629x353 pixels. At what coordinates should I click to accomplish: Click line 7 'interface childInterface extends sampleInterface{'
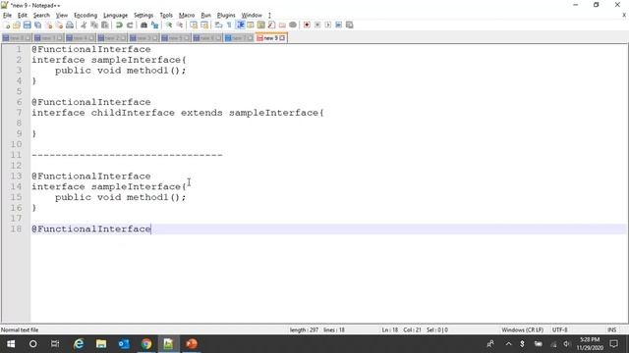point(177,113)
